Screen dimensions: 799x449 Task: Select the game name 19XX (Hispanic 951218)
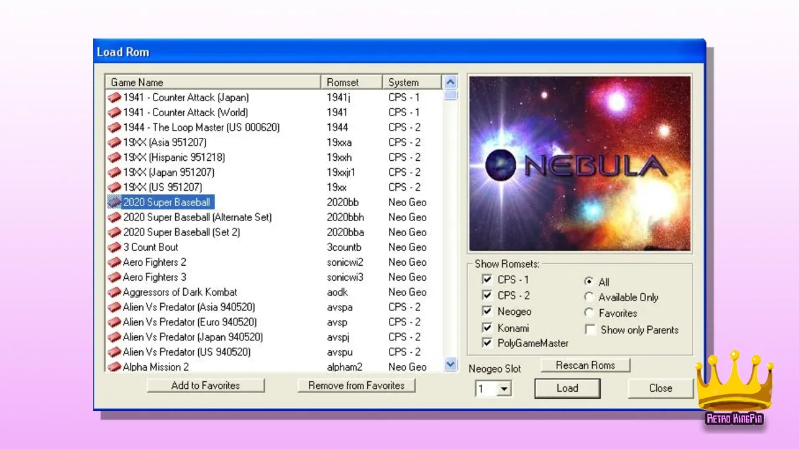(x=174, y=157)
